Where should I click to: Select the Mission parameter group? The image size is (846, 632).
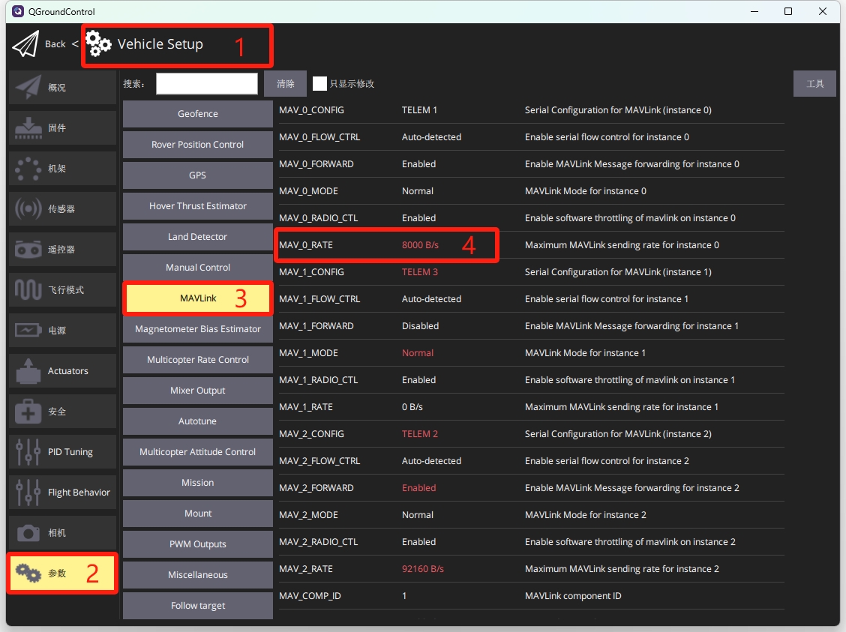198,483
